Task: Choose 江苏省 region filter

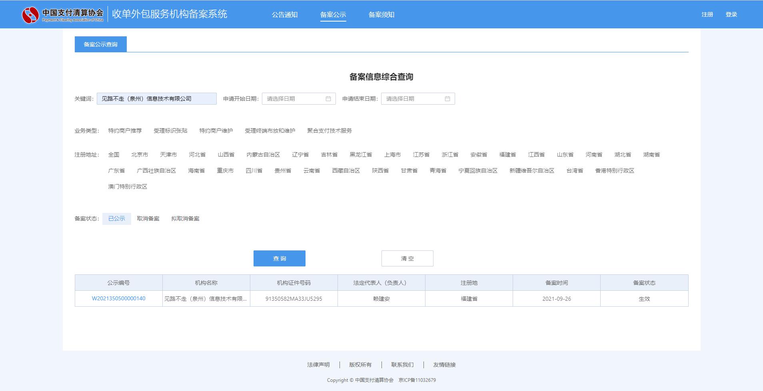Action: [x=421, y=155]
